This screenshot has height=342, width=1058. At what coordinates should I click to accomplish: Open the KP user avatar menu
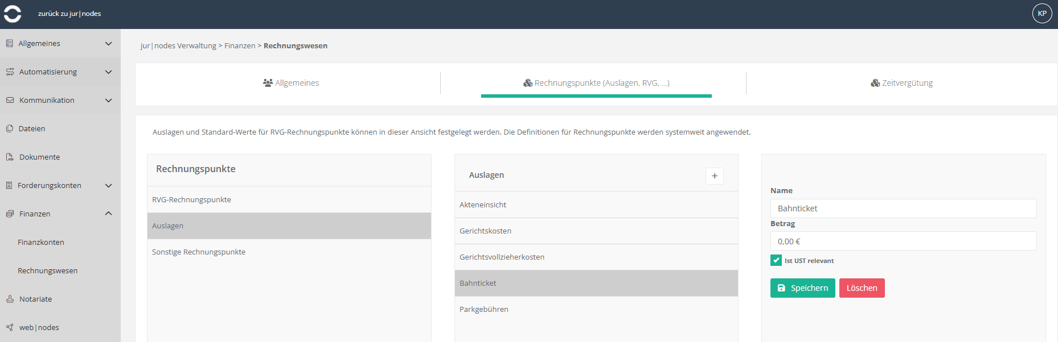(1042, 14)
